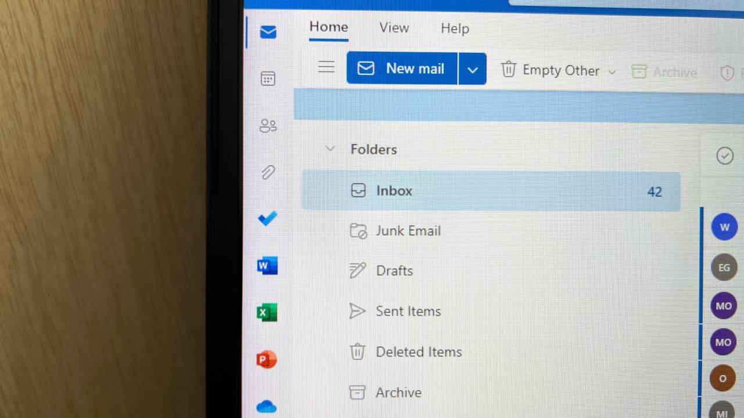Screen dimensions: 744x418
Task: Open Excel from the app sidebar
Action: coord(266,312)
